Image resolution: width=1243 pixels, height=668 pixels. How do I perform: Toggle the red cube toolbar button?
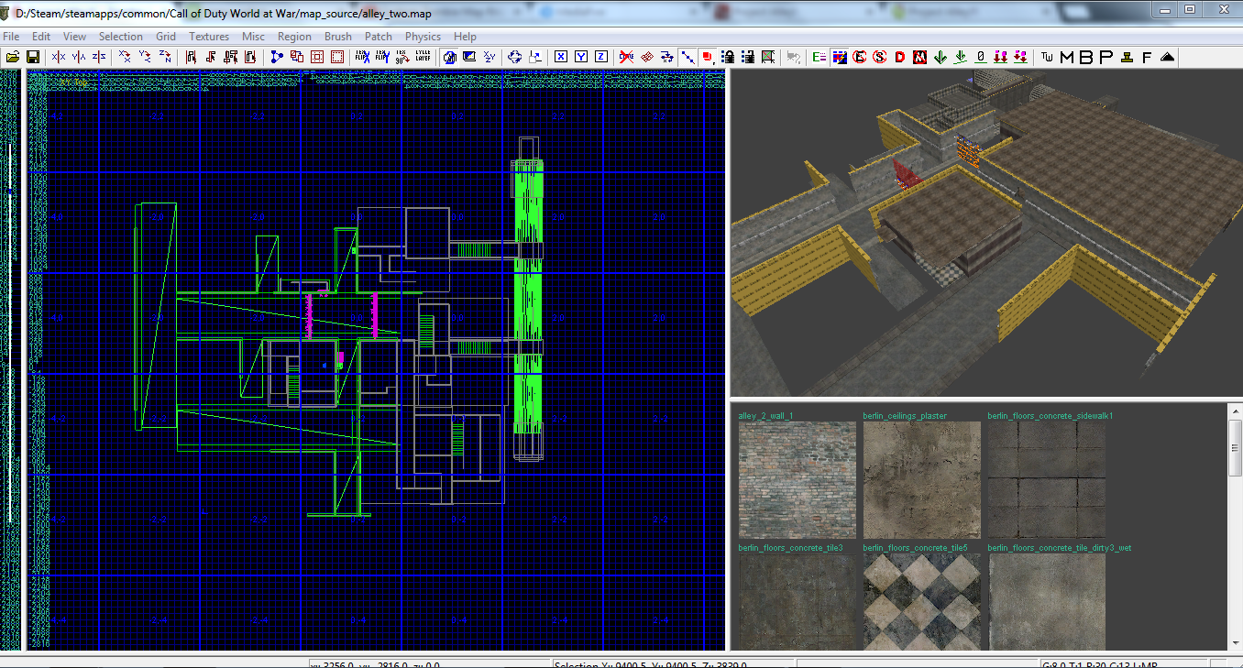tap(707, 57)
